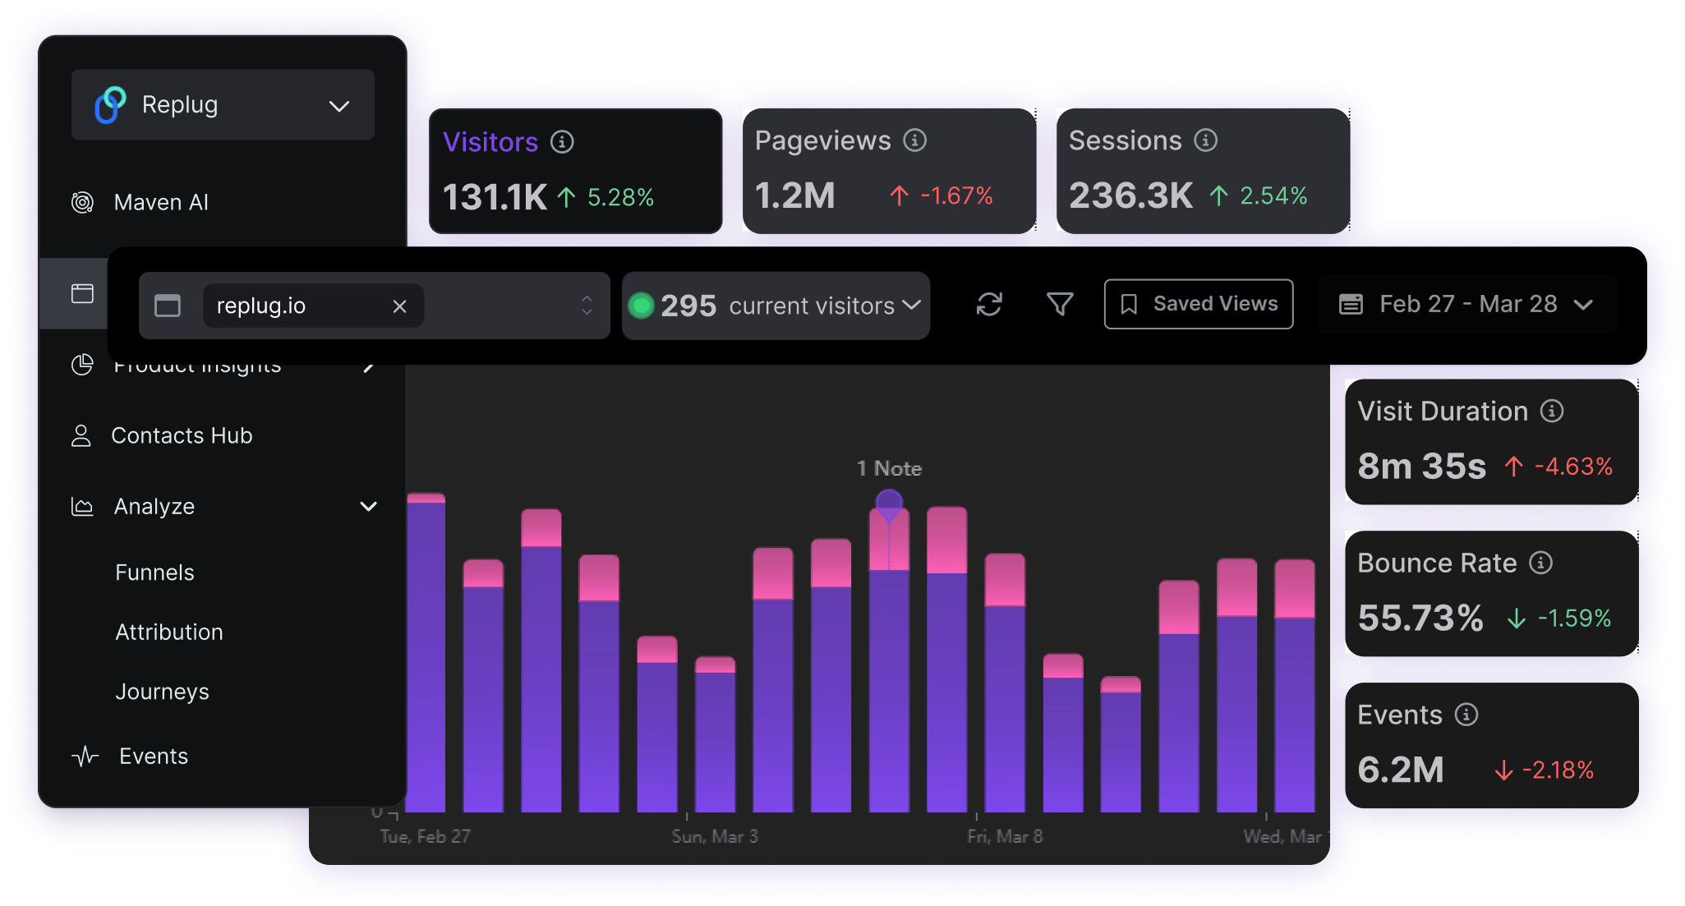Click bookmark icon in Saved Views

(1129, 305)
